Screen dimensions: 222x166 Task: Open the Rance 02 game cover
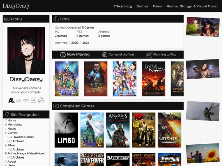(92, 130)
